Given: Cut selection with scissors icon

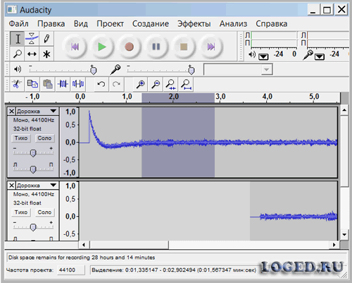Looking at the screenshot, I should tap(16, 84).
